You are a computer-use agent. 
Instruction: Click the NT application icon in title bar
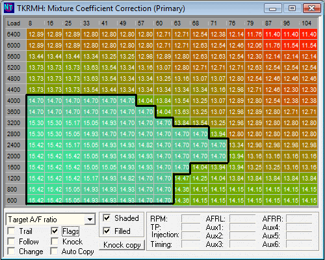tap(9, 8)
